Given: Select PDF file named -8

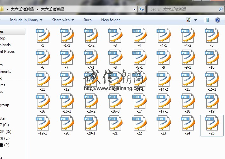Looking at the screenshot, I should coord(115,59).
